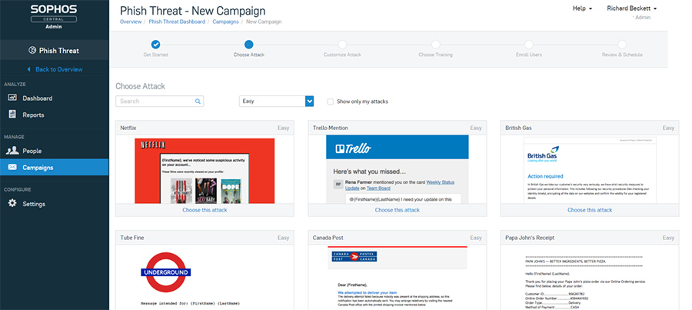
Task: Click the Netflix card title
Action: click(128, 128)
